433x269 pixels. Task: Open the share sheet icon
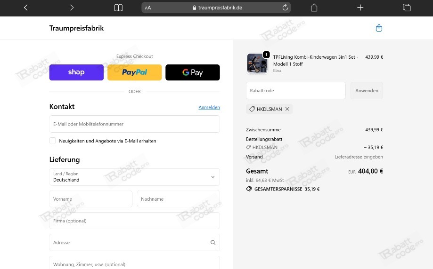(314, 8)
